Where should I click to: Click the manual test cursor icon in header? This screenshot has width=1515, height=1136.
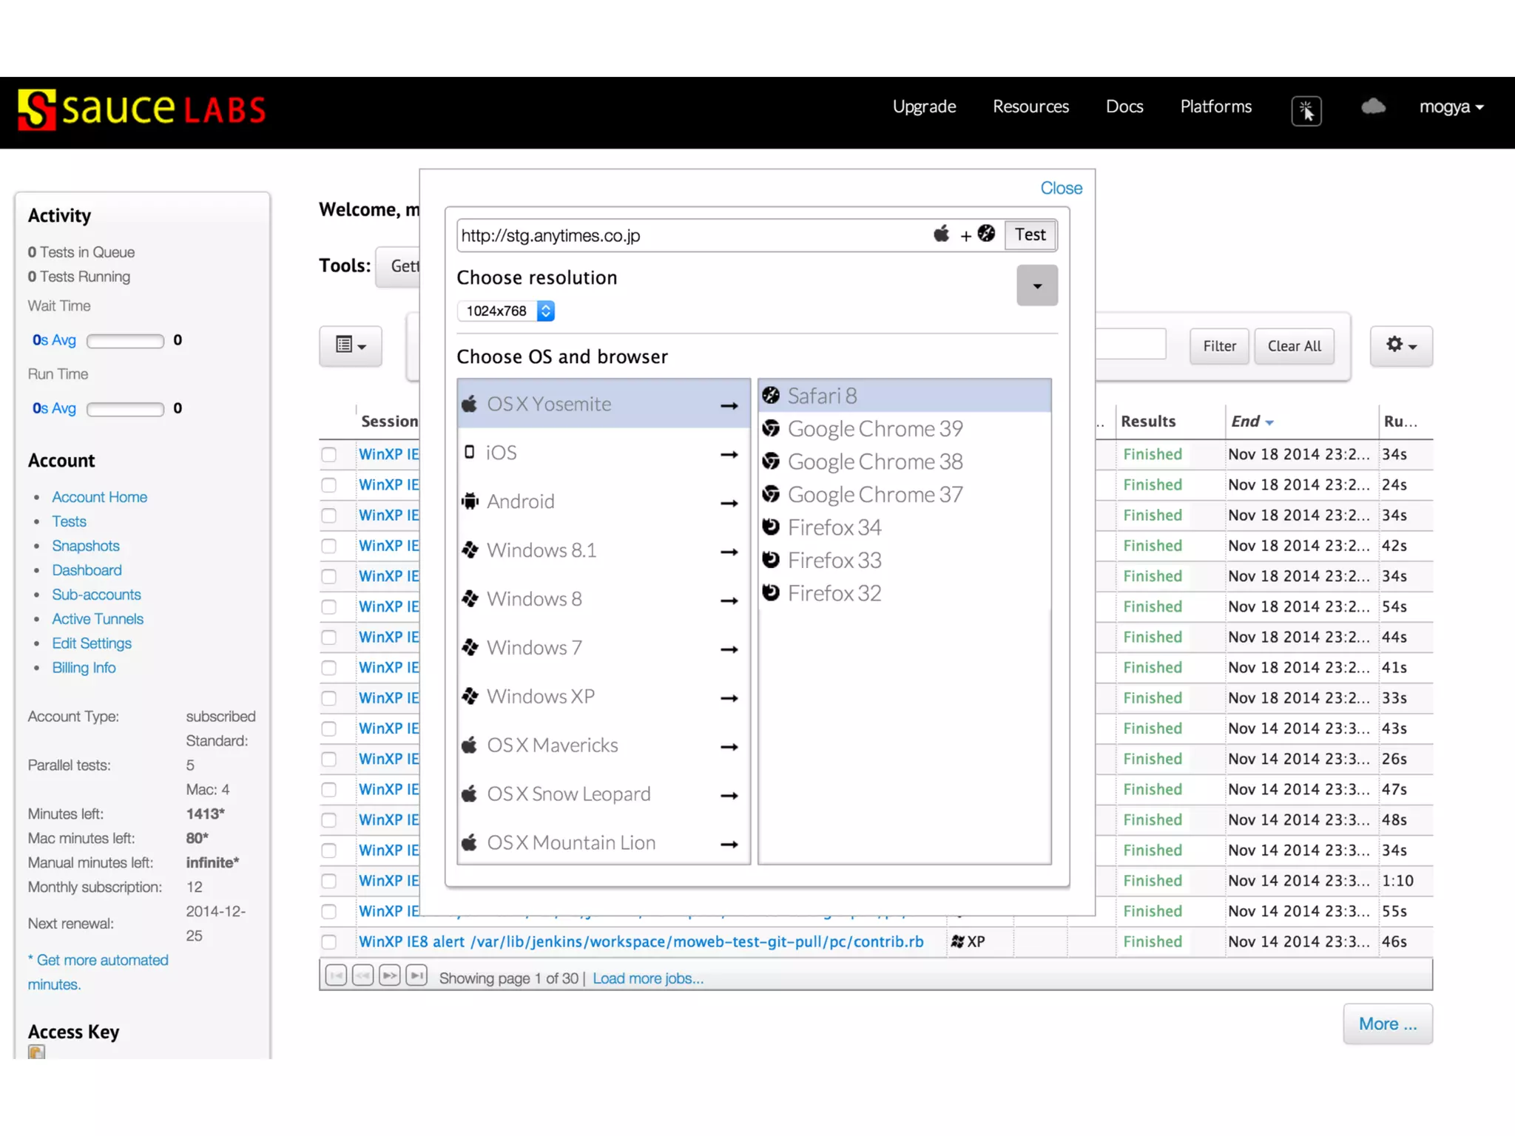(1306, 111)
